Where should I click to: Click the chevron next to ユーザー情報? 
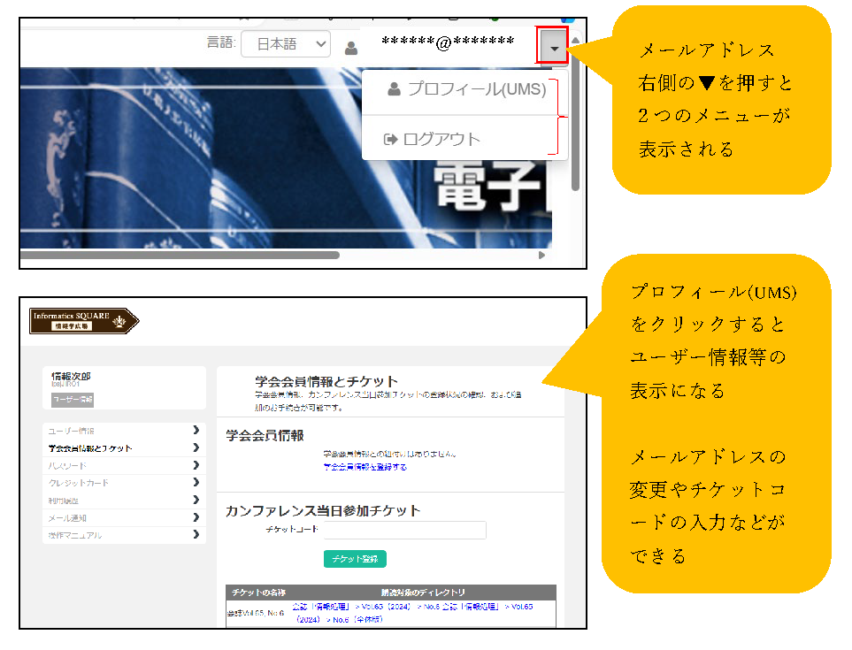[x=196, y=431]
